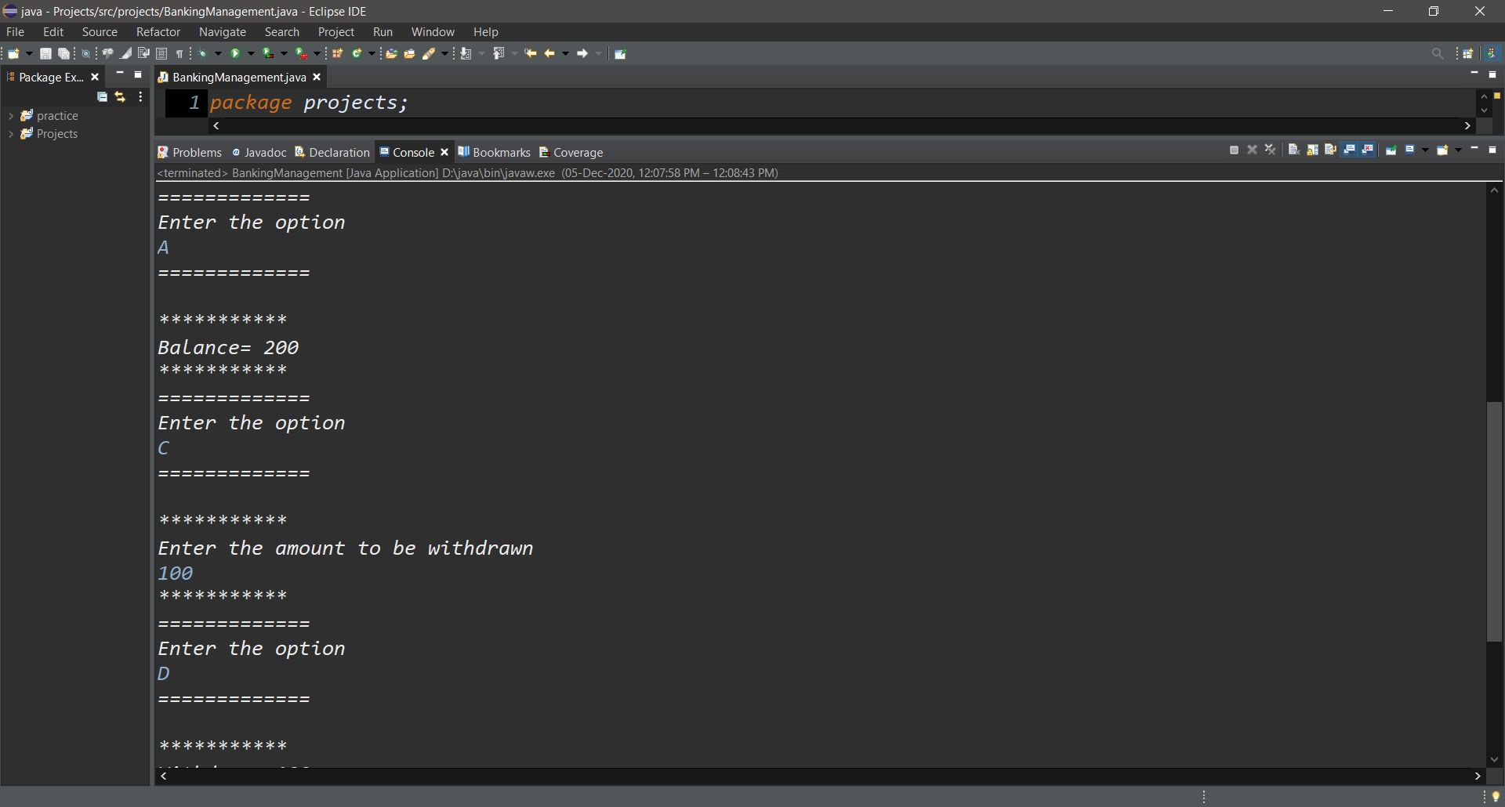This screenshot has width=1505, height=807.
Task: Click the console vertical scrollbar thumb
Action: [x=1494, y=522]
